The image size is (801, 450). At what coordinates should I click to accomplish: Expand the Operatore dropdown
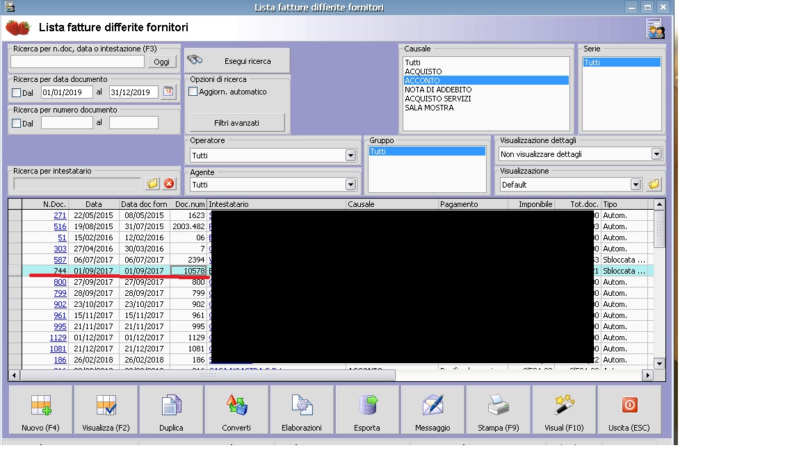tap(350, 155)
